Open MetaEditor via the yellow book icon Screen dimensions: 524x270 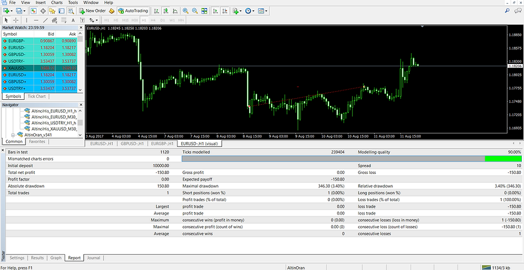(x=112, y=11)
